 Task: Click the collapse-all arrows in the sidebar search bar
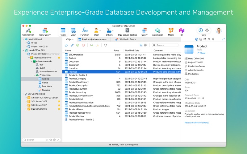tap(58, 140)
